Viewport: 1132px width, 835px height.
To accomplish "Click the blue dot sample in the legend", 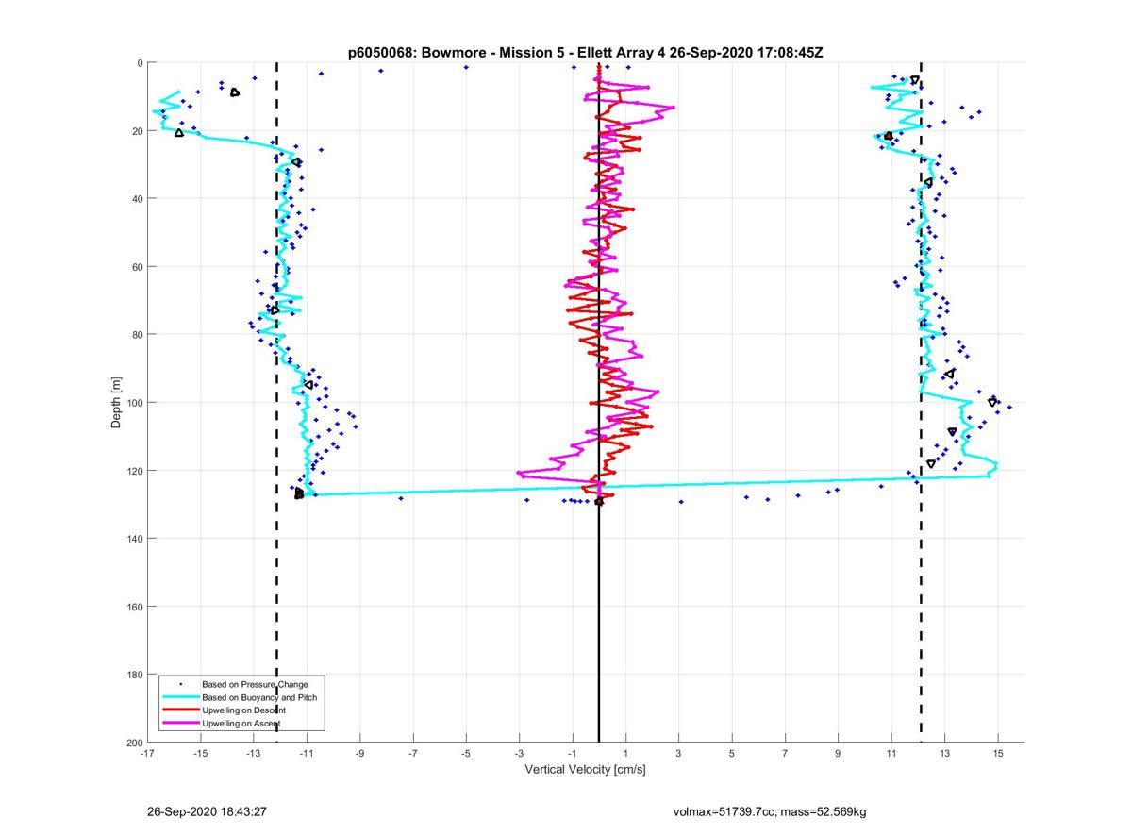I will (180, 684).
